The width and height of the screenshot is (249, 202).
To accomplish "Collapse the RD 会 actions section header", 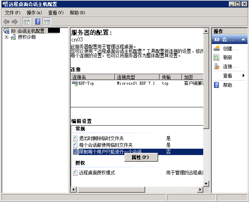I will [243, 39].
